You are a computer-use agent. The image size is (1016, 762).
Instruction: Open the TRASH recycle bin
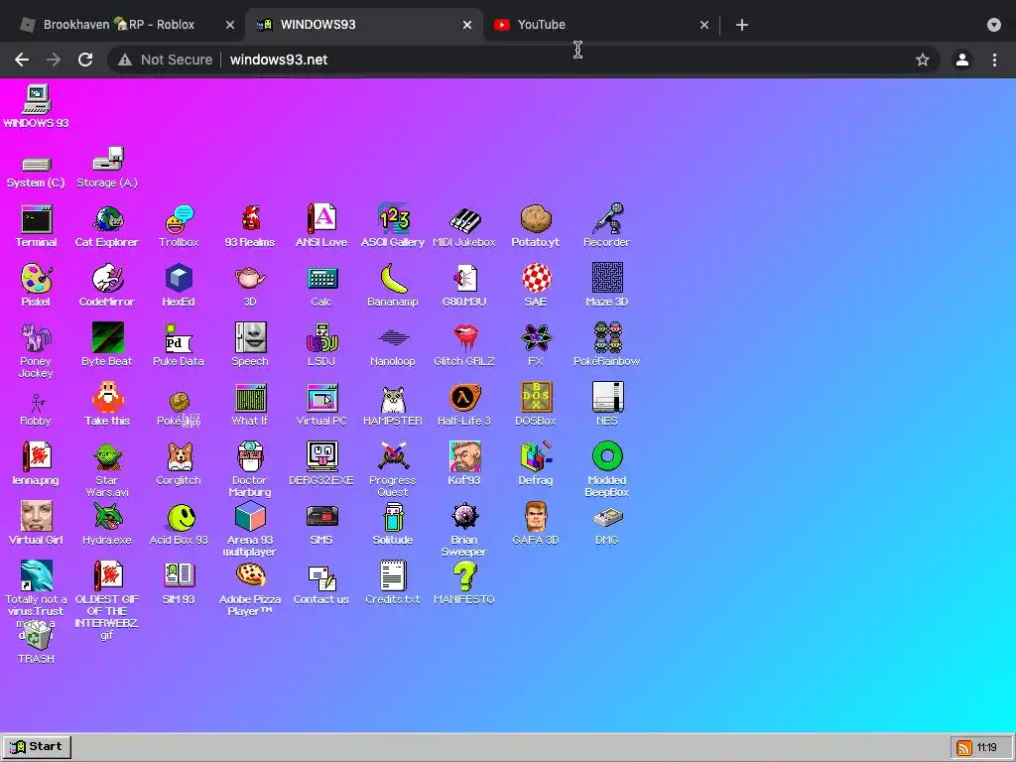pyautogui.click(x=37, y=643)
